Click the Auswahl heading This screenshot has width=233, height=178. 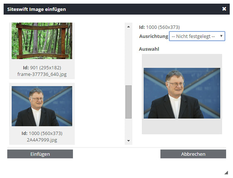(149, 49)
